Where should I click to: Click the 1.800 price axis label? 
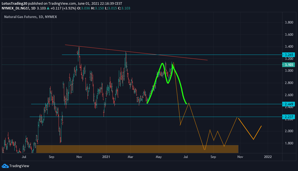click(x=289, y=143)
